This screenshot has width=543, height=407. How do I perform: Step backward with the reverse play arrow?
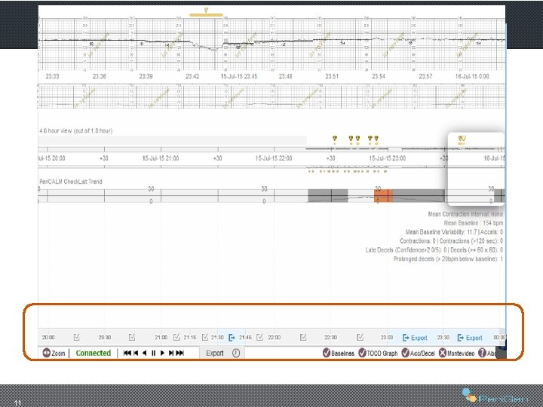(x=144, y=353)
